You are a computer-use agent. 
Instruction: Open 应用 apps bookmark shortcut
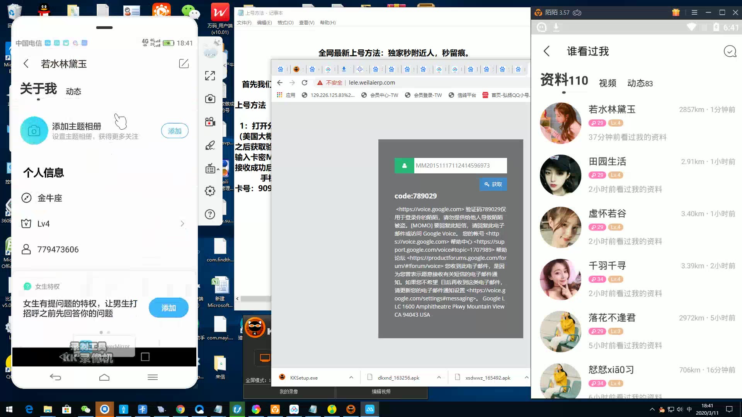[x=286, y=95]
